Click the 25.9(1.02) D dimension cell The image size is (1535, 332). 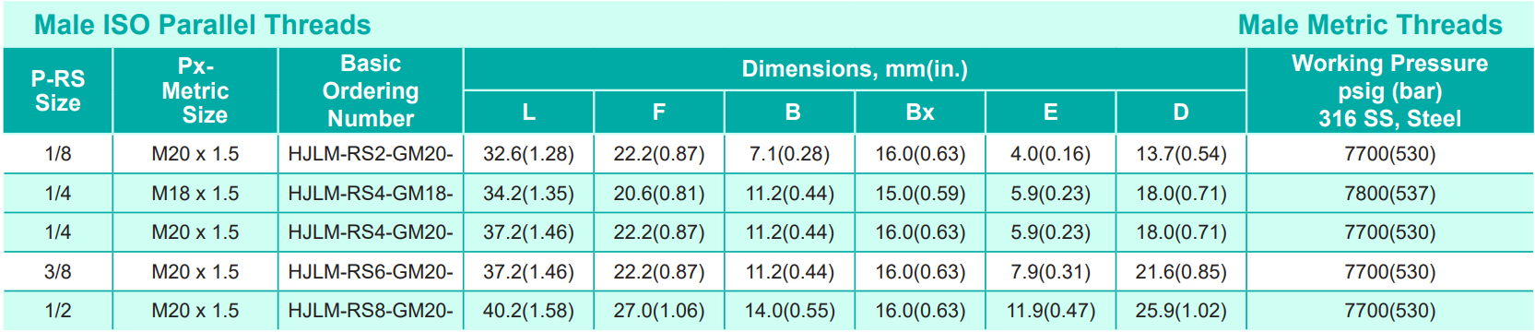pyautogui.click(x=1181, y=311)
